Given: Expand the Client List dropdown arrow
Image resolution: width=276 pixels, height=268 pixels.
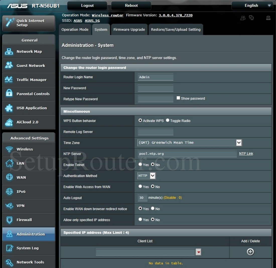Looking at the screenshot, I should coord(198,252).
